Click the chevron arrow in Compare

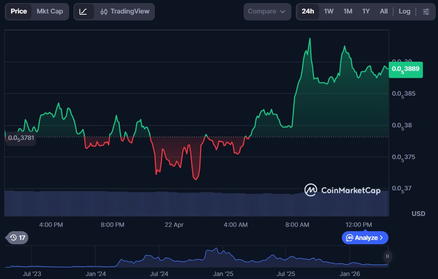click(x=283, y=12)
